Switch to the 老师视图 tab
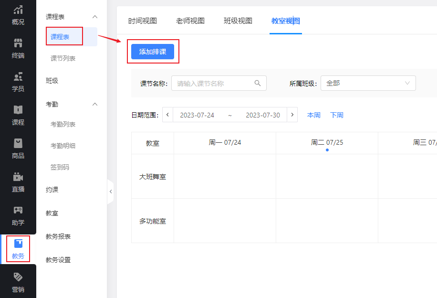The height and width of the screenshot is (298, 437). tap(190, 21)
